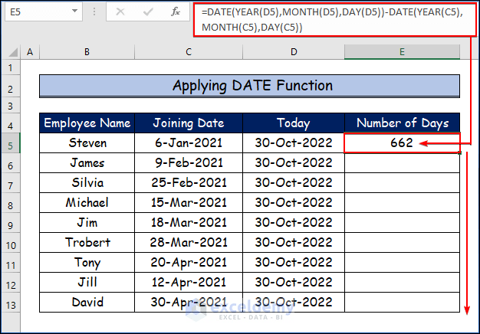The width and height of the screenshot is (480, 334).
Task: Click the Cancel X formula icon
Action: click(120, 12)
